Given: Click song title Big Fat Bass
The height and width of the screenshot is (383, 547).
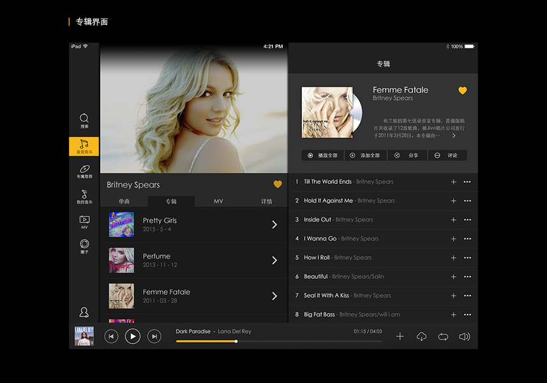Looking at the screenshot, I should tap(319, 314).
